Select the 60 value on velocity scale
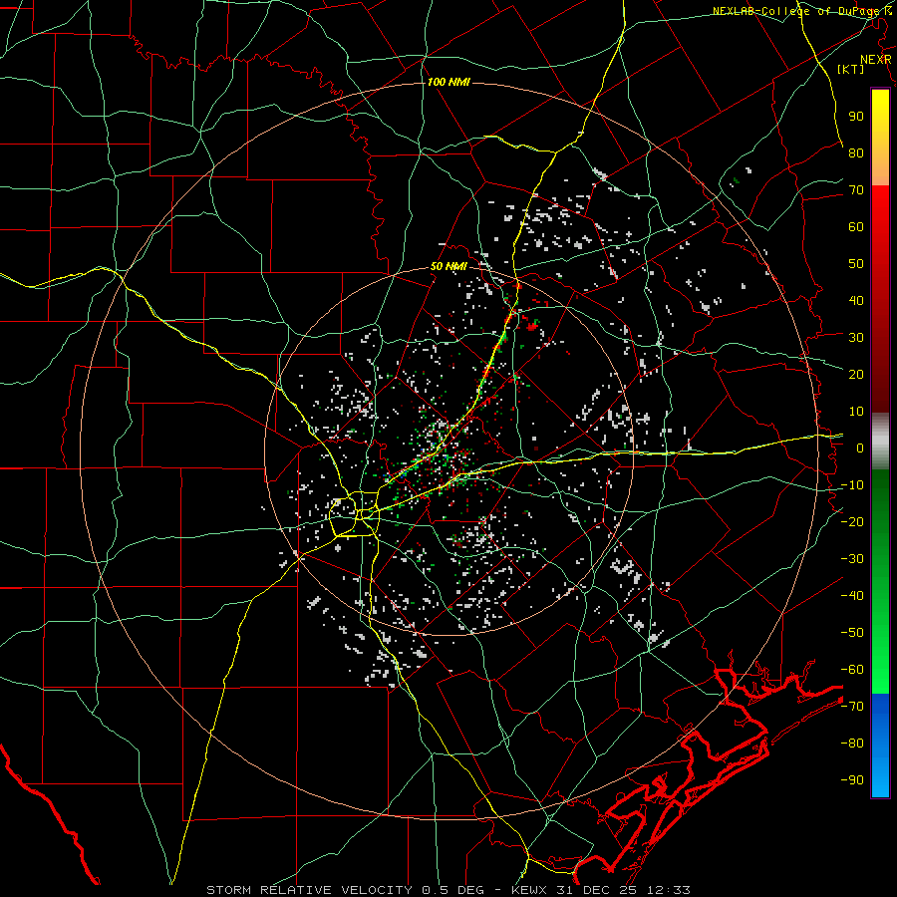The width and height of the screenshot is (897, 897). [x=856, y=226]
